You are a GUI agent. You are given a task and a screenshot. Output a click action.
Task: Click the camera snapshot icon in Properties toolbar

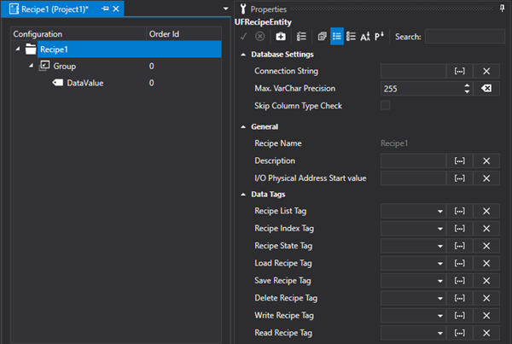click(x=282, y=37)
